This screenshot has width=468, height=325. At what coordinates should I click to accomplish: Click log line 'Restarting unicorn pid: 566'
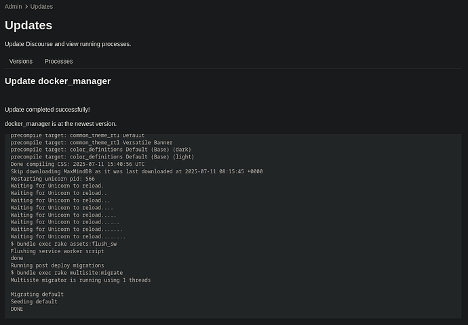[53, 179]
